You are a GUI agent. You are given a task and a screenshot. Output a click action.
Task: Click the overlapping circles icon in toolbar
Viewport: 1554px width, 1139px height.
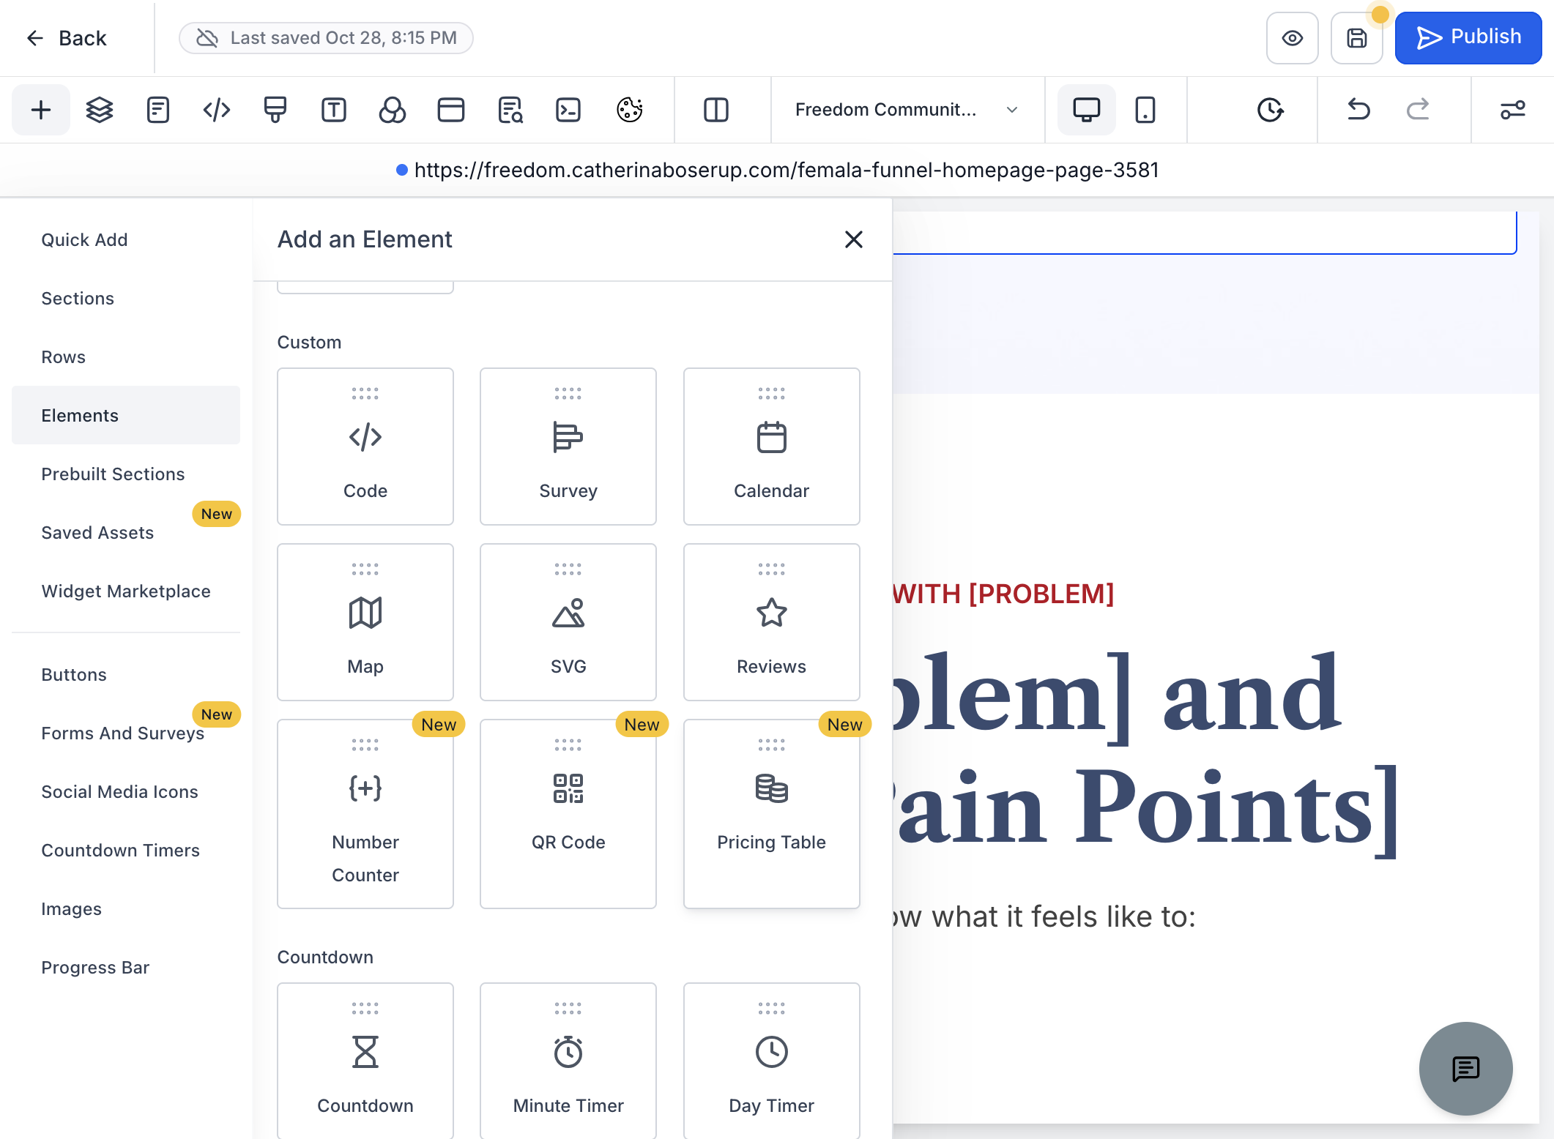(x=393, y=110)
